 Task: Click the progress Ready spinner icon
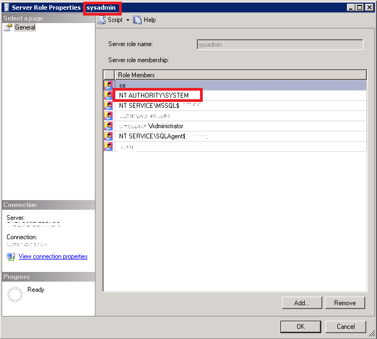pyautogui.click(x=15, y=294)
